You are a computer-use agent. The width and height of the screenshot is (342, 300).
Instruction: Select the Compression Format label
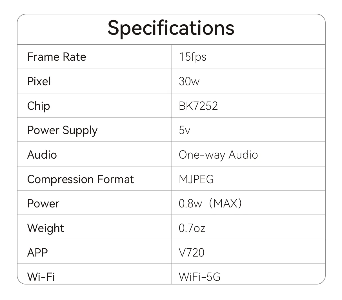[80, 179]
